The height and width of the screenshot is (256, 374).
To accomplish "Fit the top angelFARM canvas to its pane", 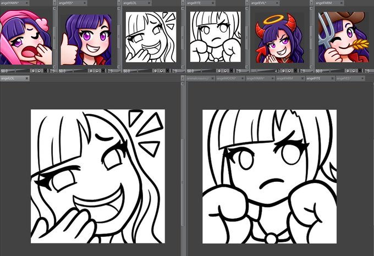I will 360,71.
